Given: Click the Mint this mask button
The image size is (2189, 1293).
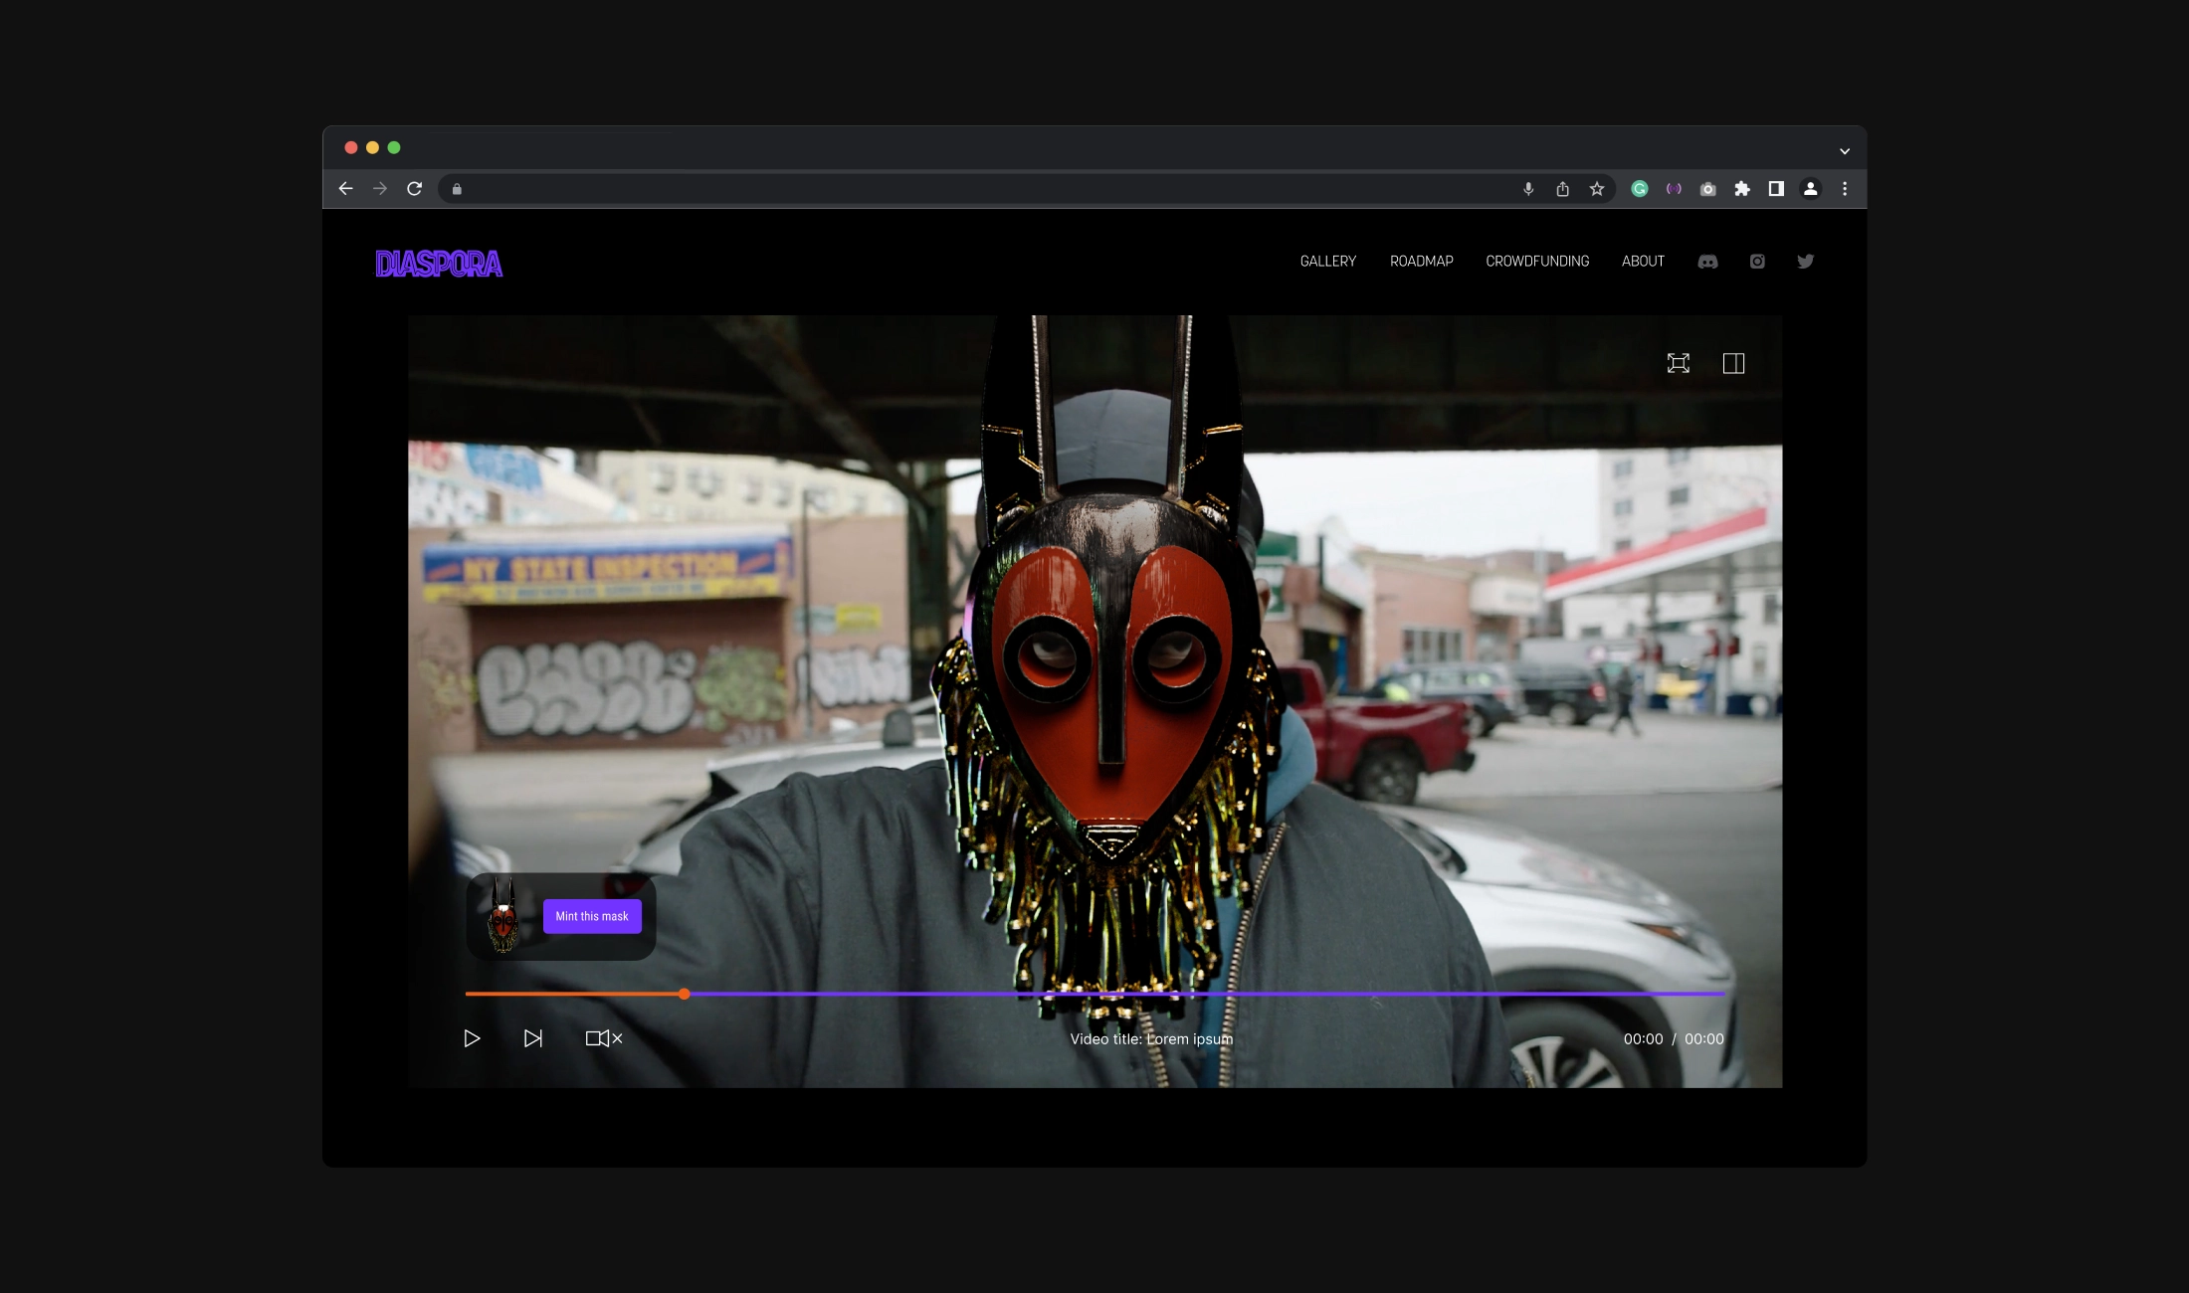Looking at the screenshot, I should [x=592, y=916].
